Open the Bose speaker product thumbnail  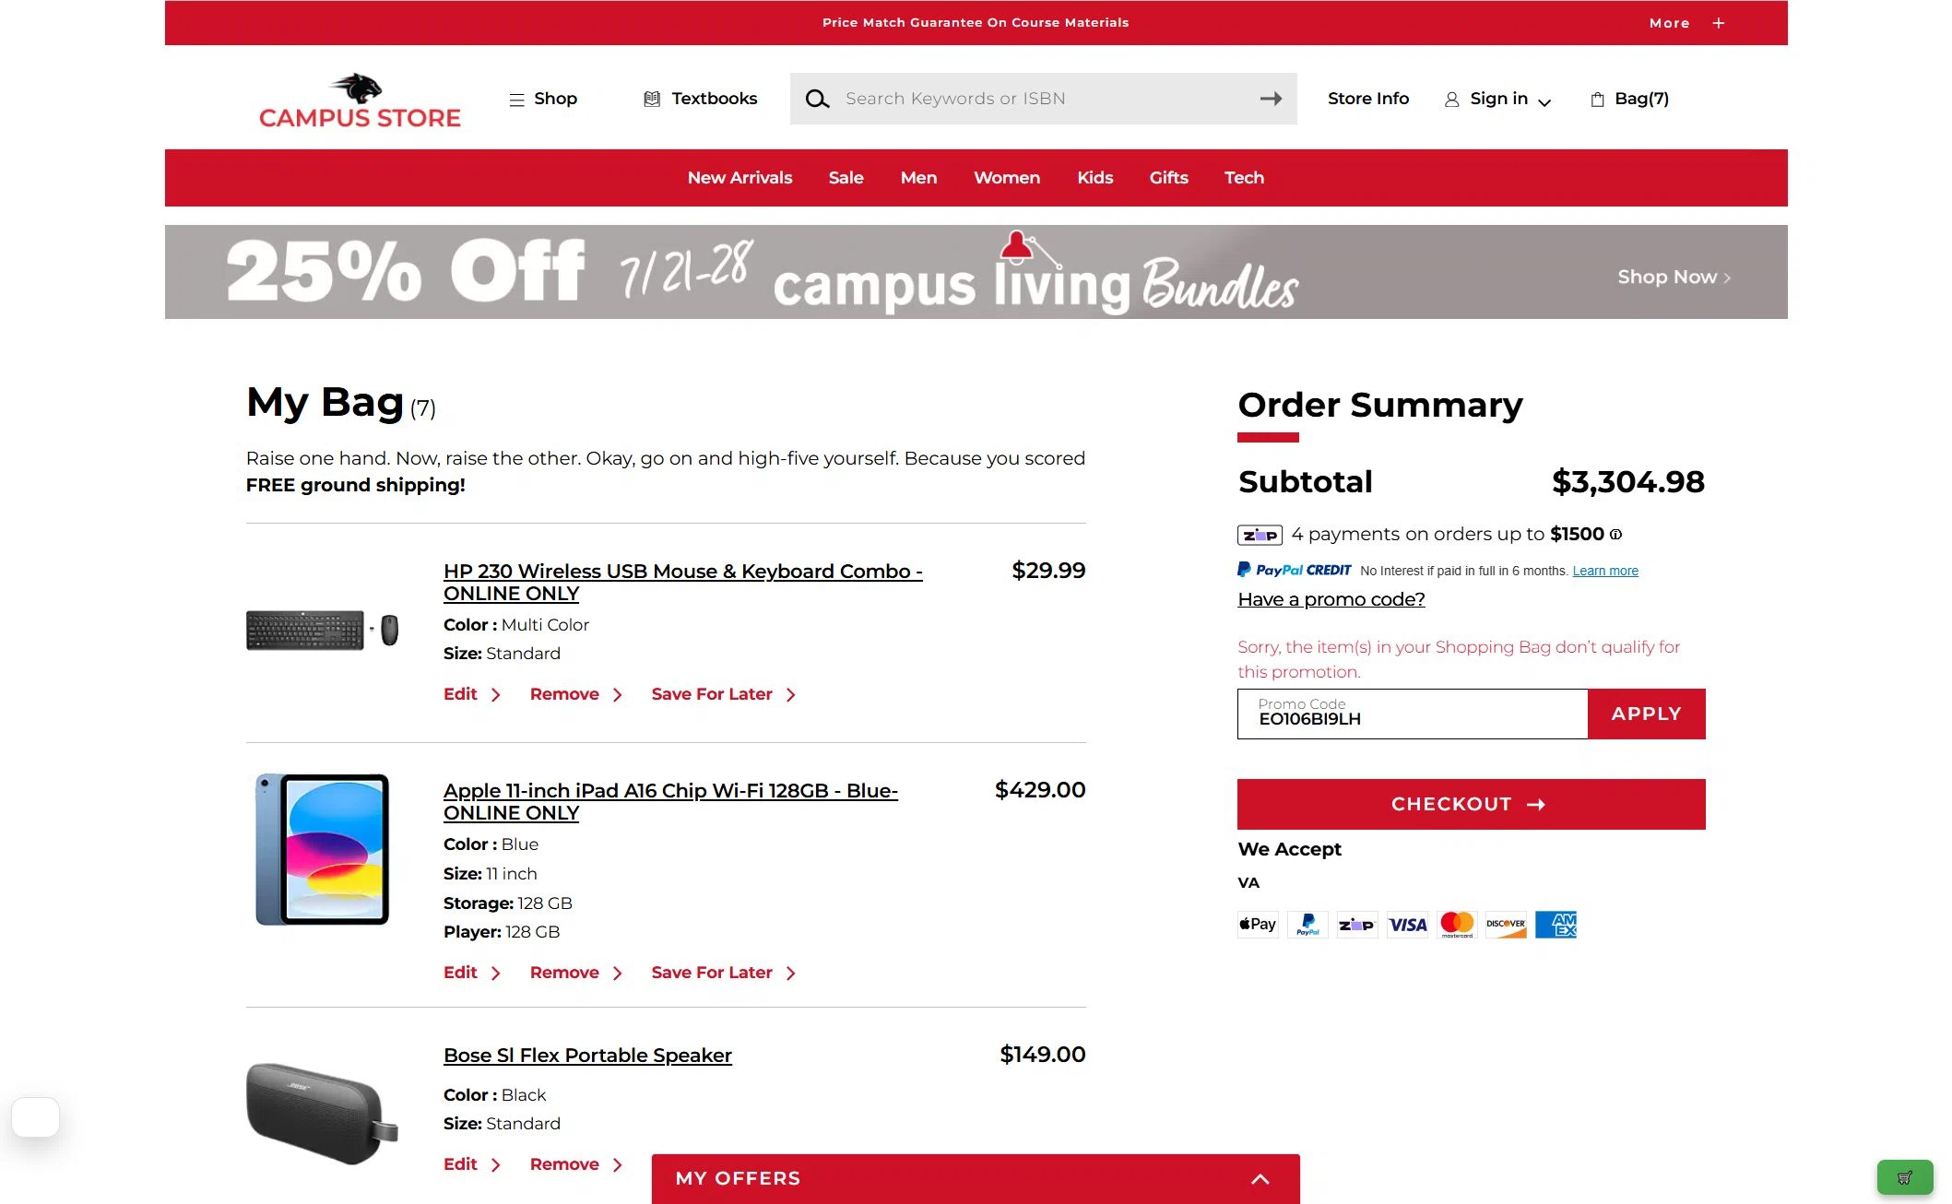pyautogui.click(x=322, y=1113)
